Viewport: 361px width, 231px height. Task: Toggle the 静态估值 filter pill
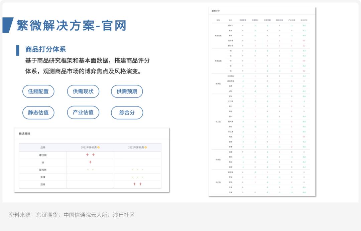[x=38, y=112]
